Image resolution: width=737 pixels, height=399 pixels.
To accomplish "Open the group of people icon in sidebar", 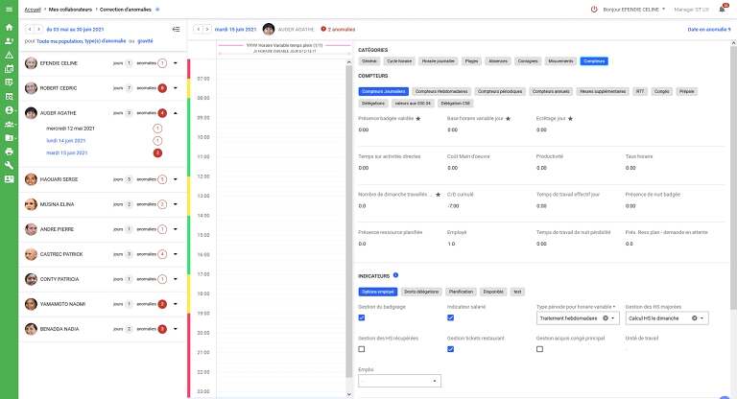I will [x=9, y=124].
